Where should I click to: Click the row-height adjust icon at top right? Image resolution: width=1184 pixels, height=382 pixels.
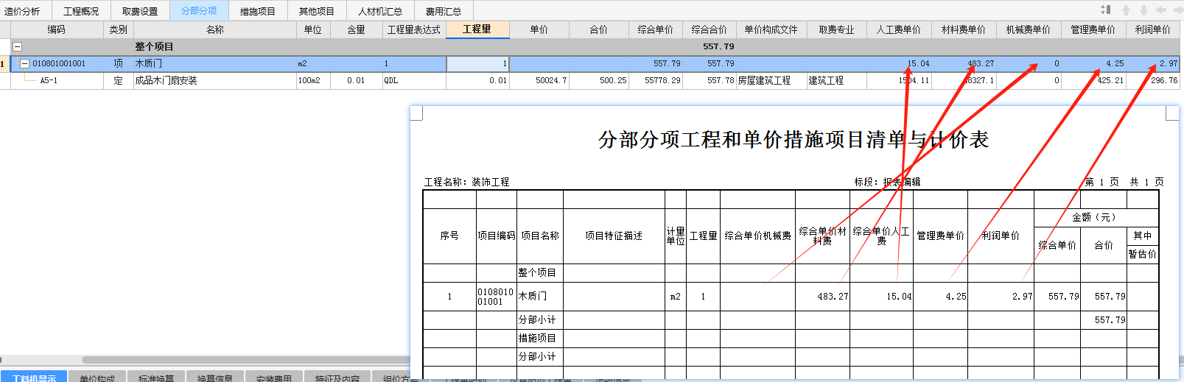click(1105, 10)
